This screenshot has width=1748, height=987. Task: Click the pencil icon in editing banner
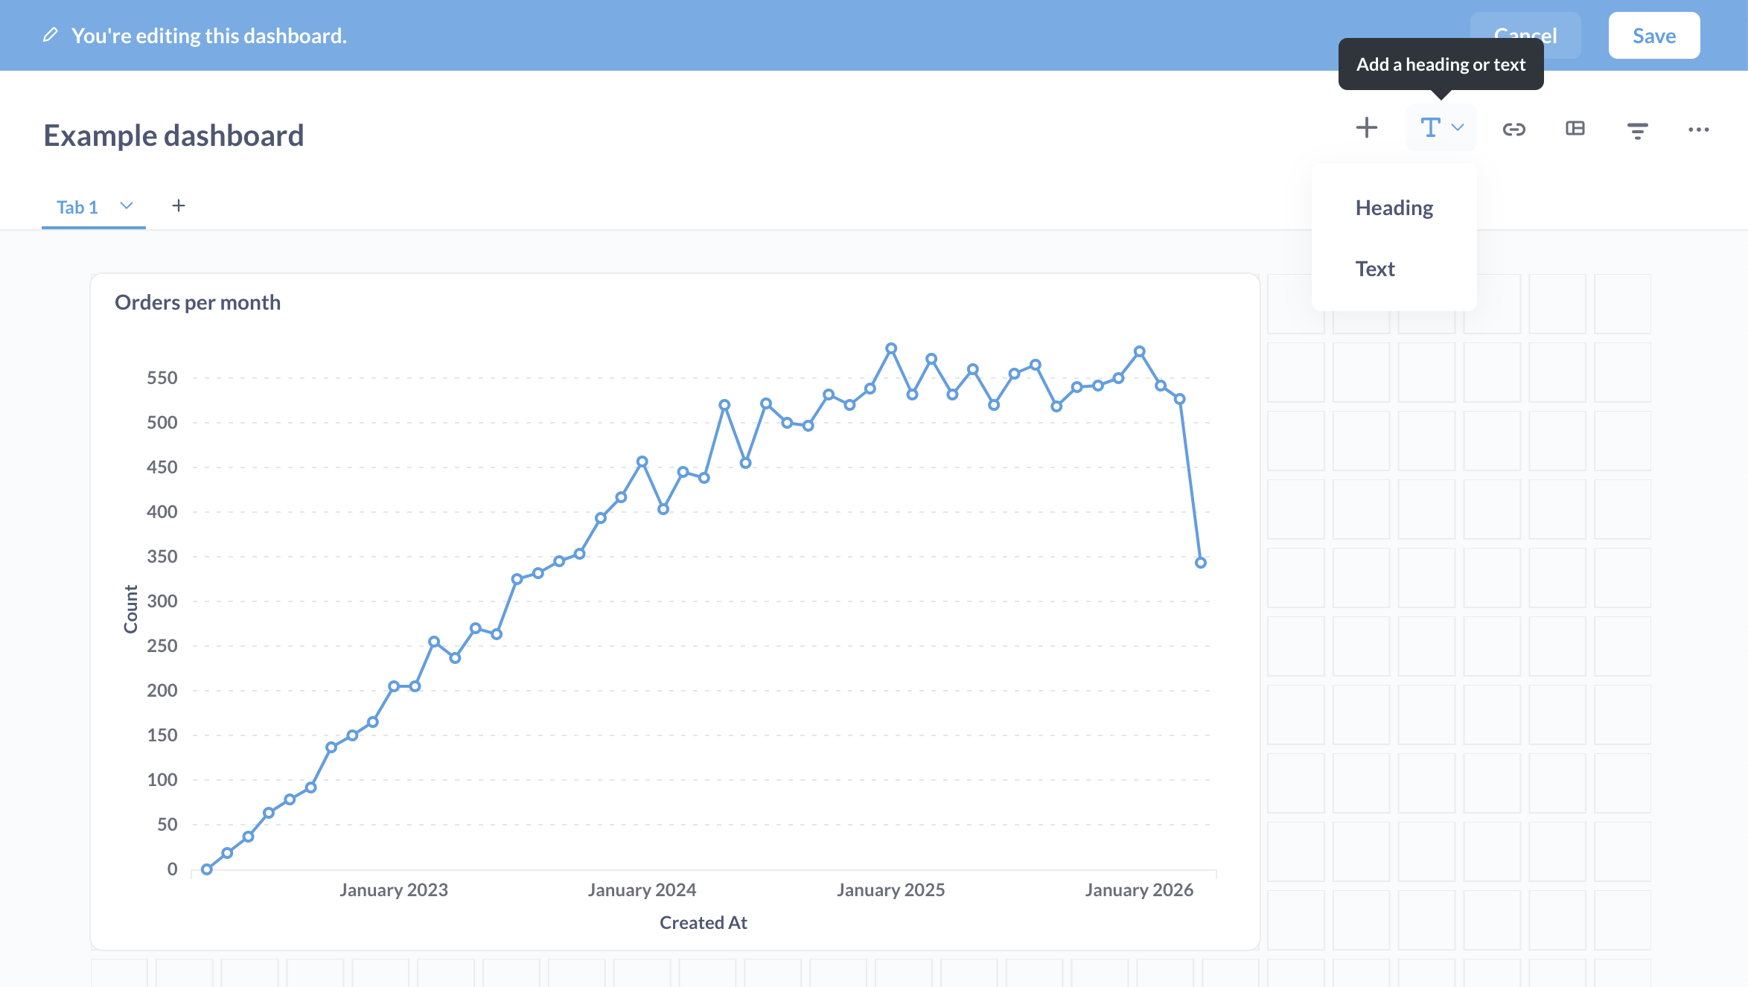(51, 35)
